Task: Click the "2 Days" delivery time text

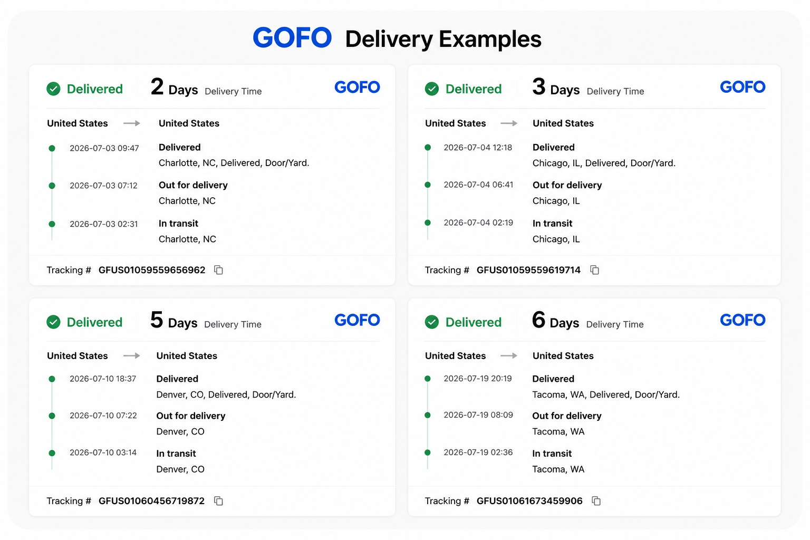Action: coord(174,88)
